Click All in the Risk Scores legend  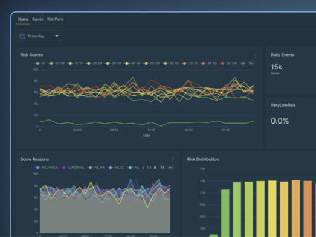(x=243, y=63)
